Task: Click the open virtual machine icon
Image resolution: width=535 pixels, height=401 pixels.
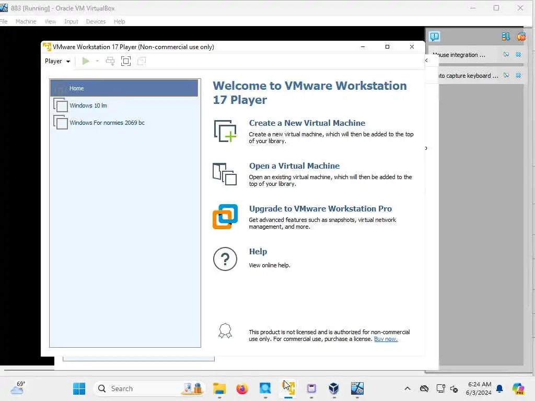Action: [x=225, y=174]
